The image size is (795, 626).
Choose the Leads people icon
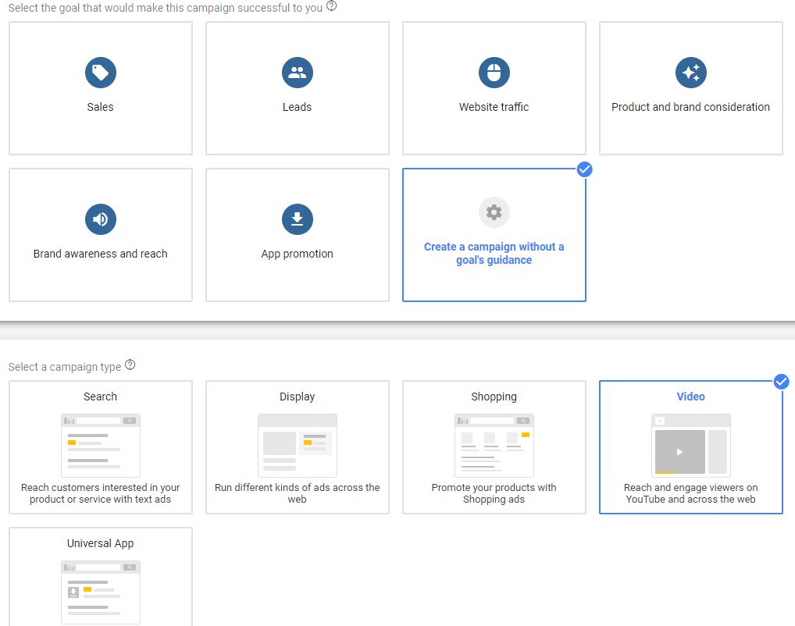coord(297,73)
